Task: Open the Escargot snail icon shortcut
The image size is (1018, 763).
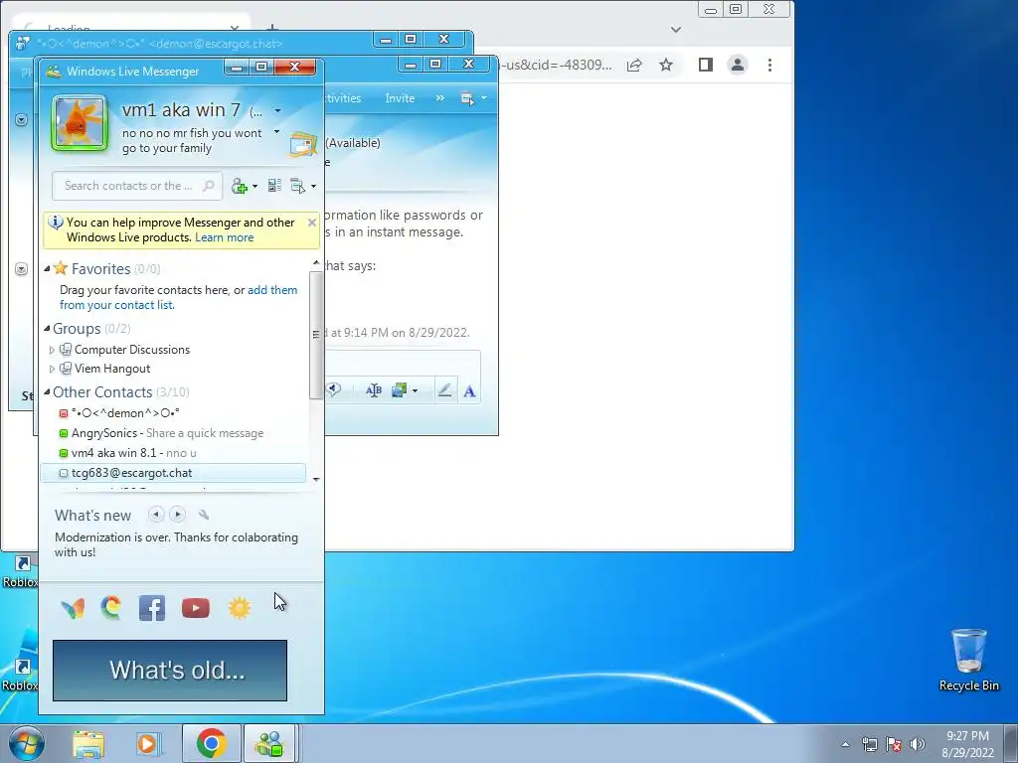Action: (111, 608)
